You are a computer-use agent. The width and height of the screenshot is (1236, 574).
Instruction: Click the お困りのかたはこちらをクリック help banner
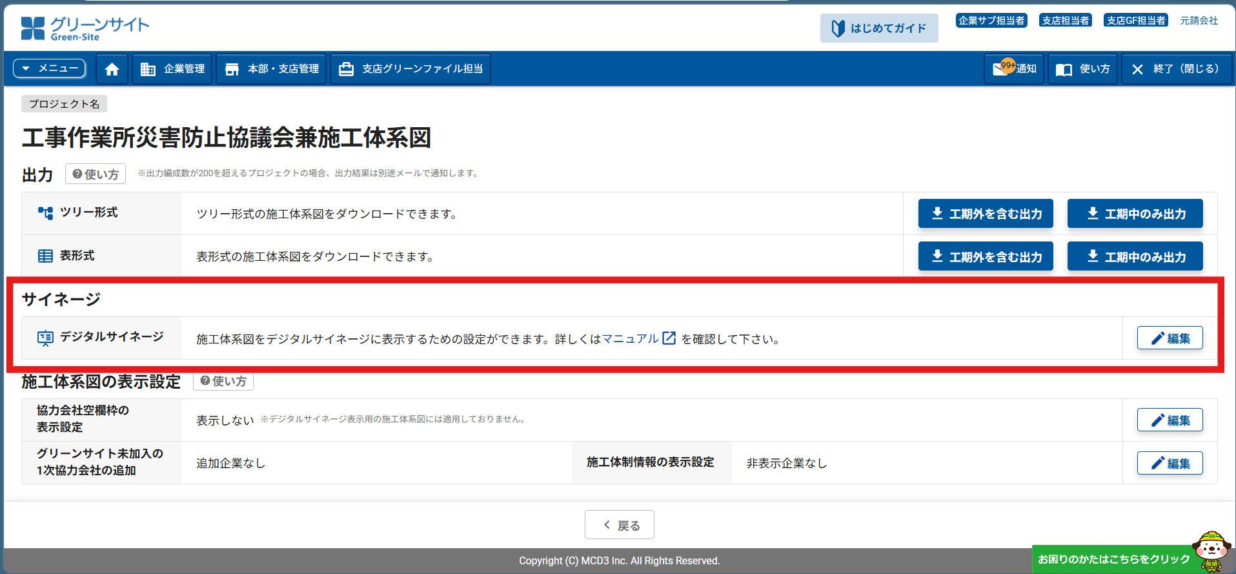coord(1113,559)
